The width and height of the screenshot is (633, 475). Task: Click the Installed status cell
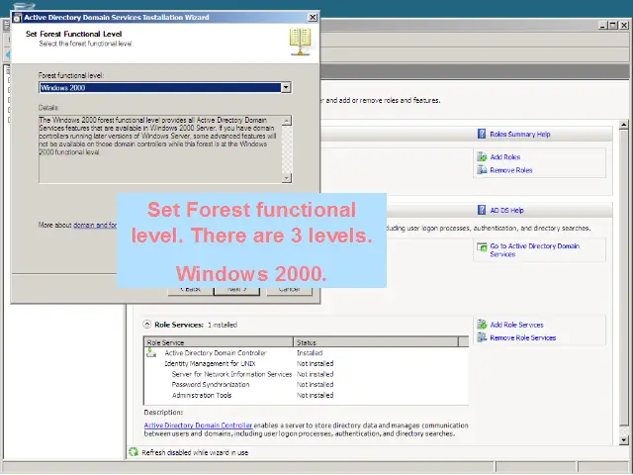pyautogui.click(x=310, y=353)
